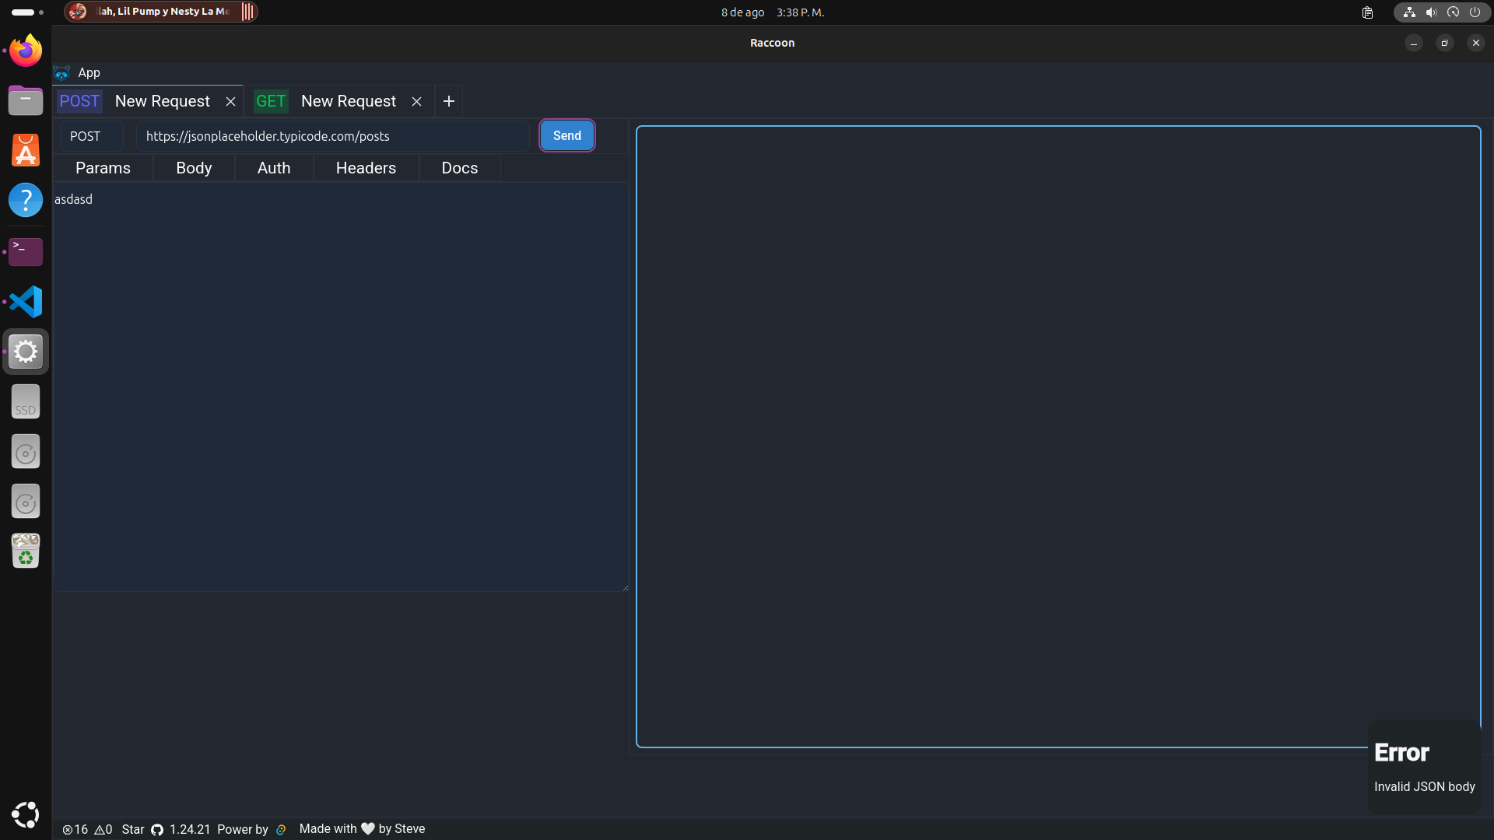Click into the request body text area
This screenshot has width=1494, height=840.
tap(341, 387)
